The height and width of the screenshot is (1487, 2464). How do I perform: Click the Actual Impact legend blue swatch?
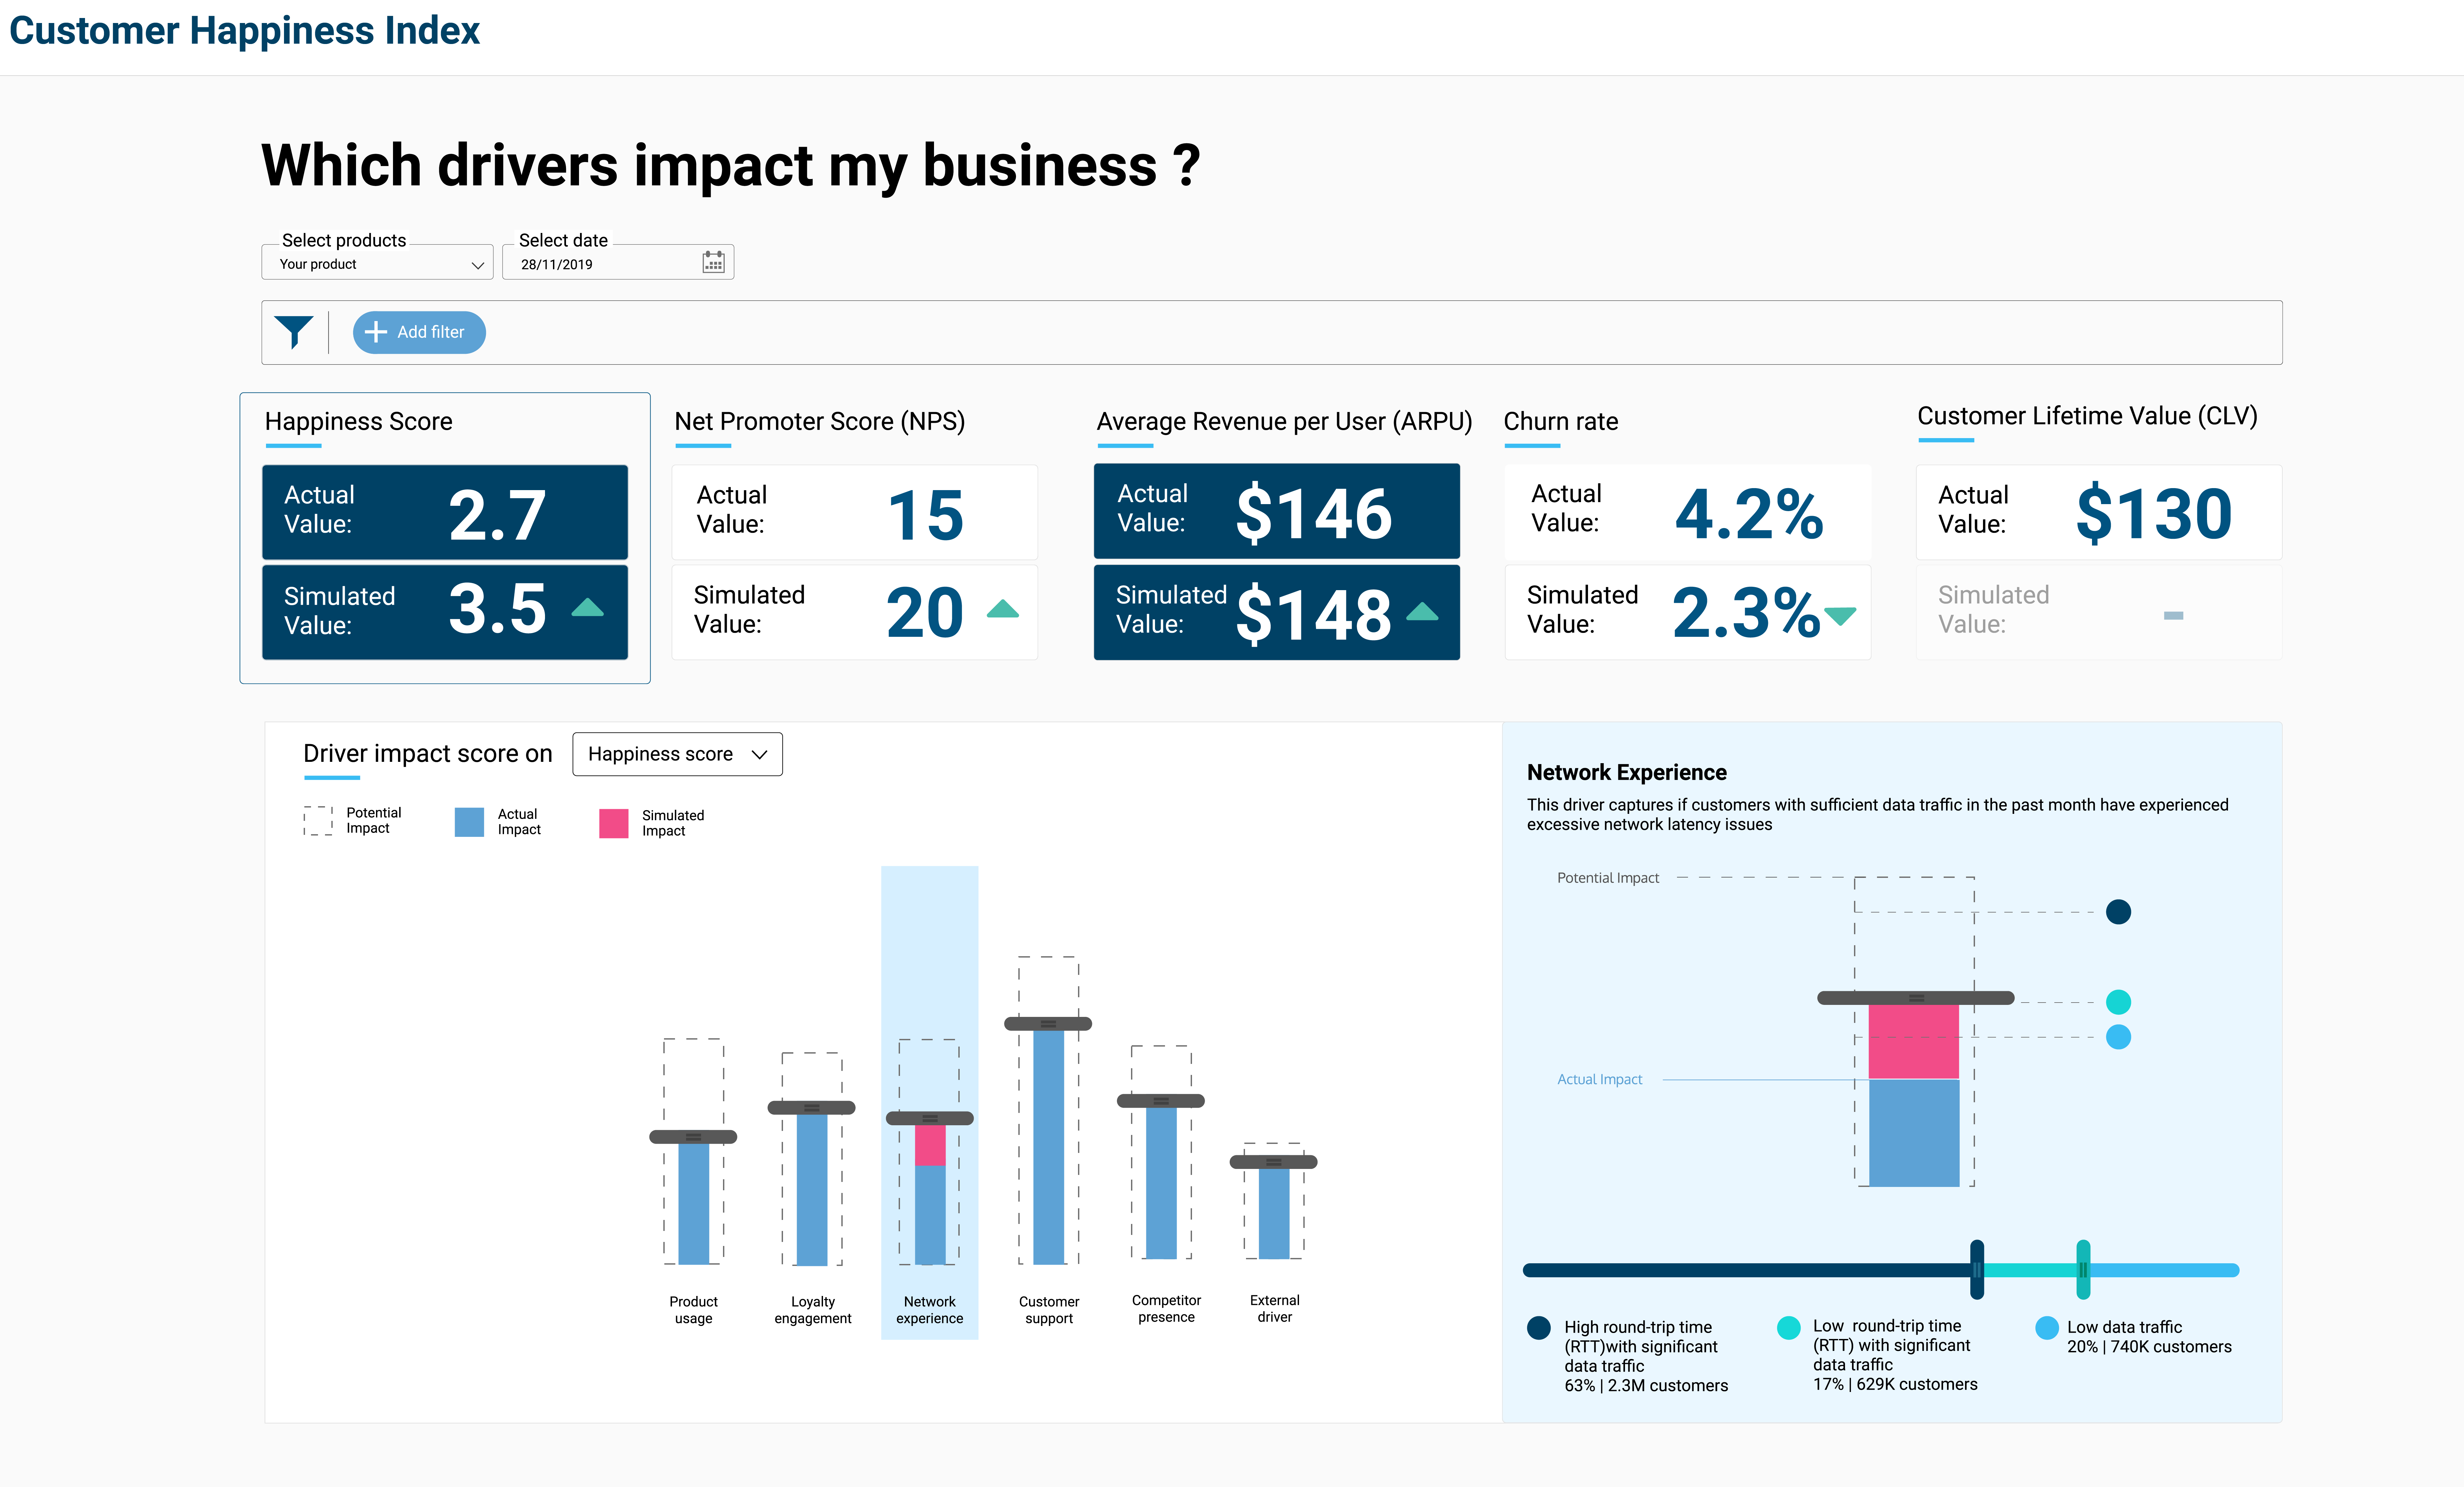(x=469, y=822)
